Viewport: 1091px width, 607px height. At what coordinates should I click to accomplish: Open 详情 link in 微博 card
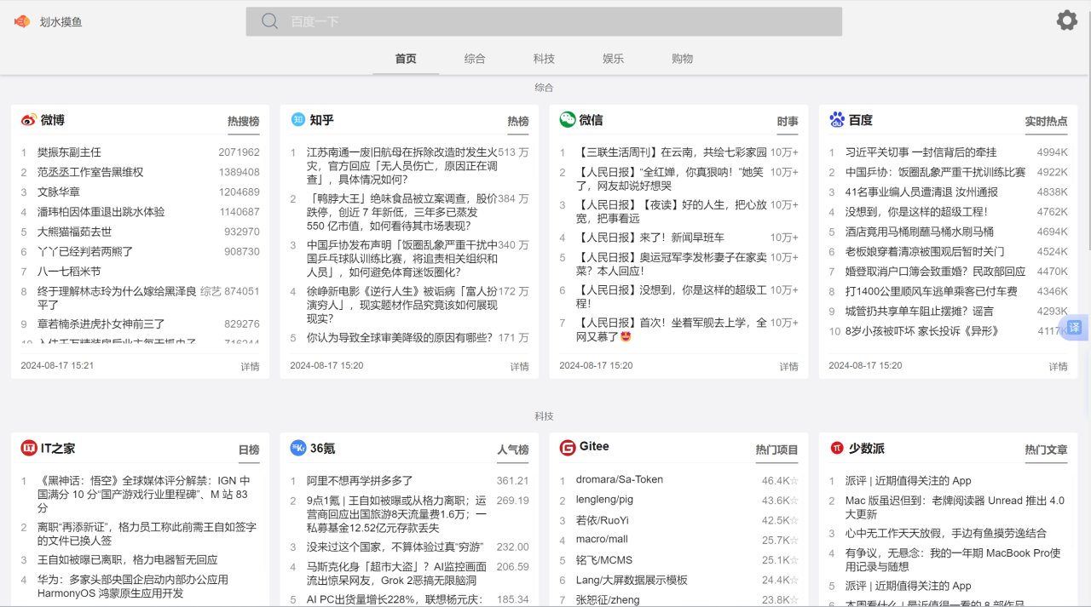pos(250,366)
